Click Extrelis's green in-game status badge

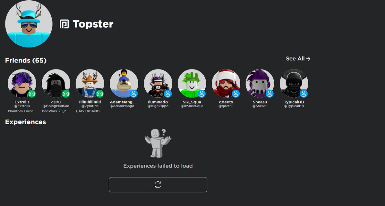pos(31,94)
